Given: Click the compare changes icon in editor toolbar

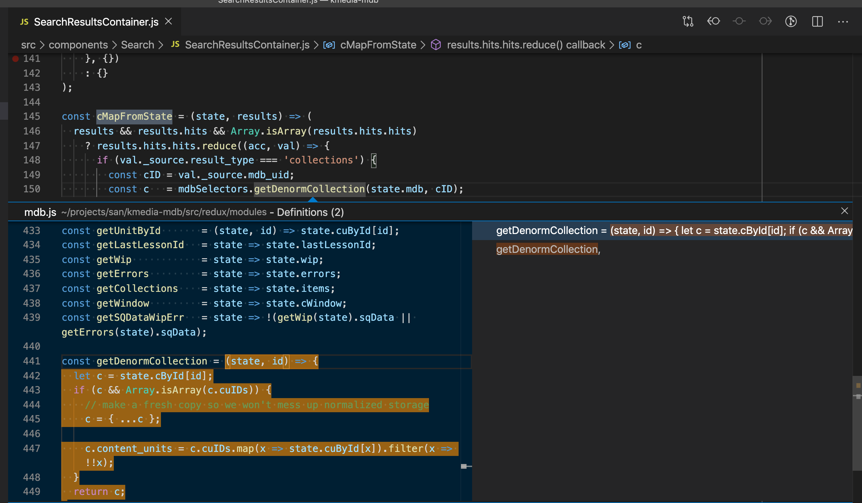Looking at the screenshot, I should pos(688,21).
